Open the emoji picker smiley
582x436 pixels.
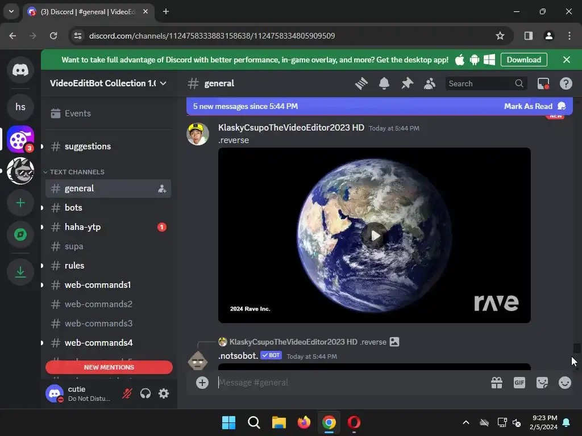point(565,383)
